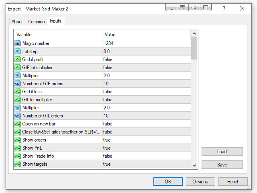Screen dimensions: 257x193
Task: Click the scrollbar up arrow
Action: [194, 33]
